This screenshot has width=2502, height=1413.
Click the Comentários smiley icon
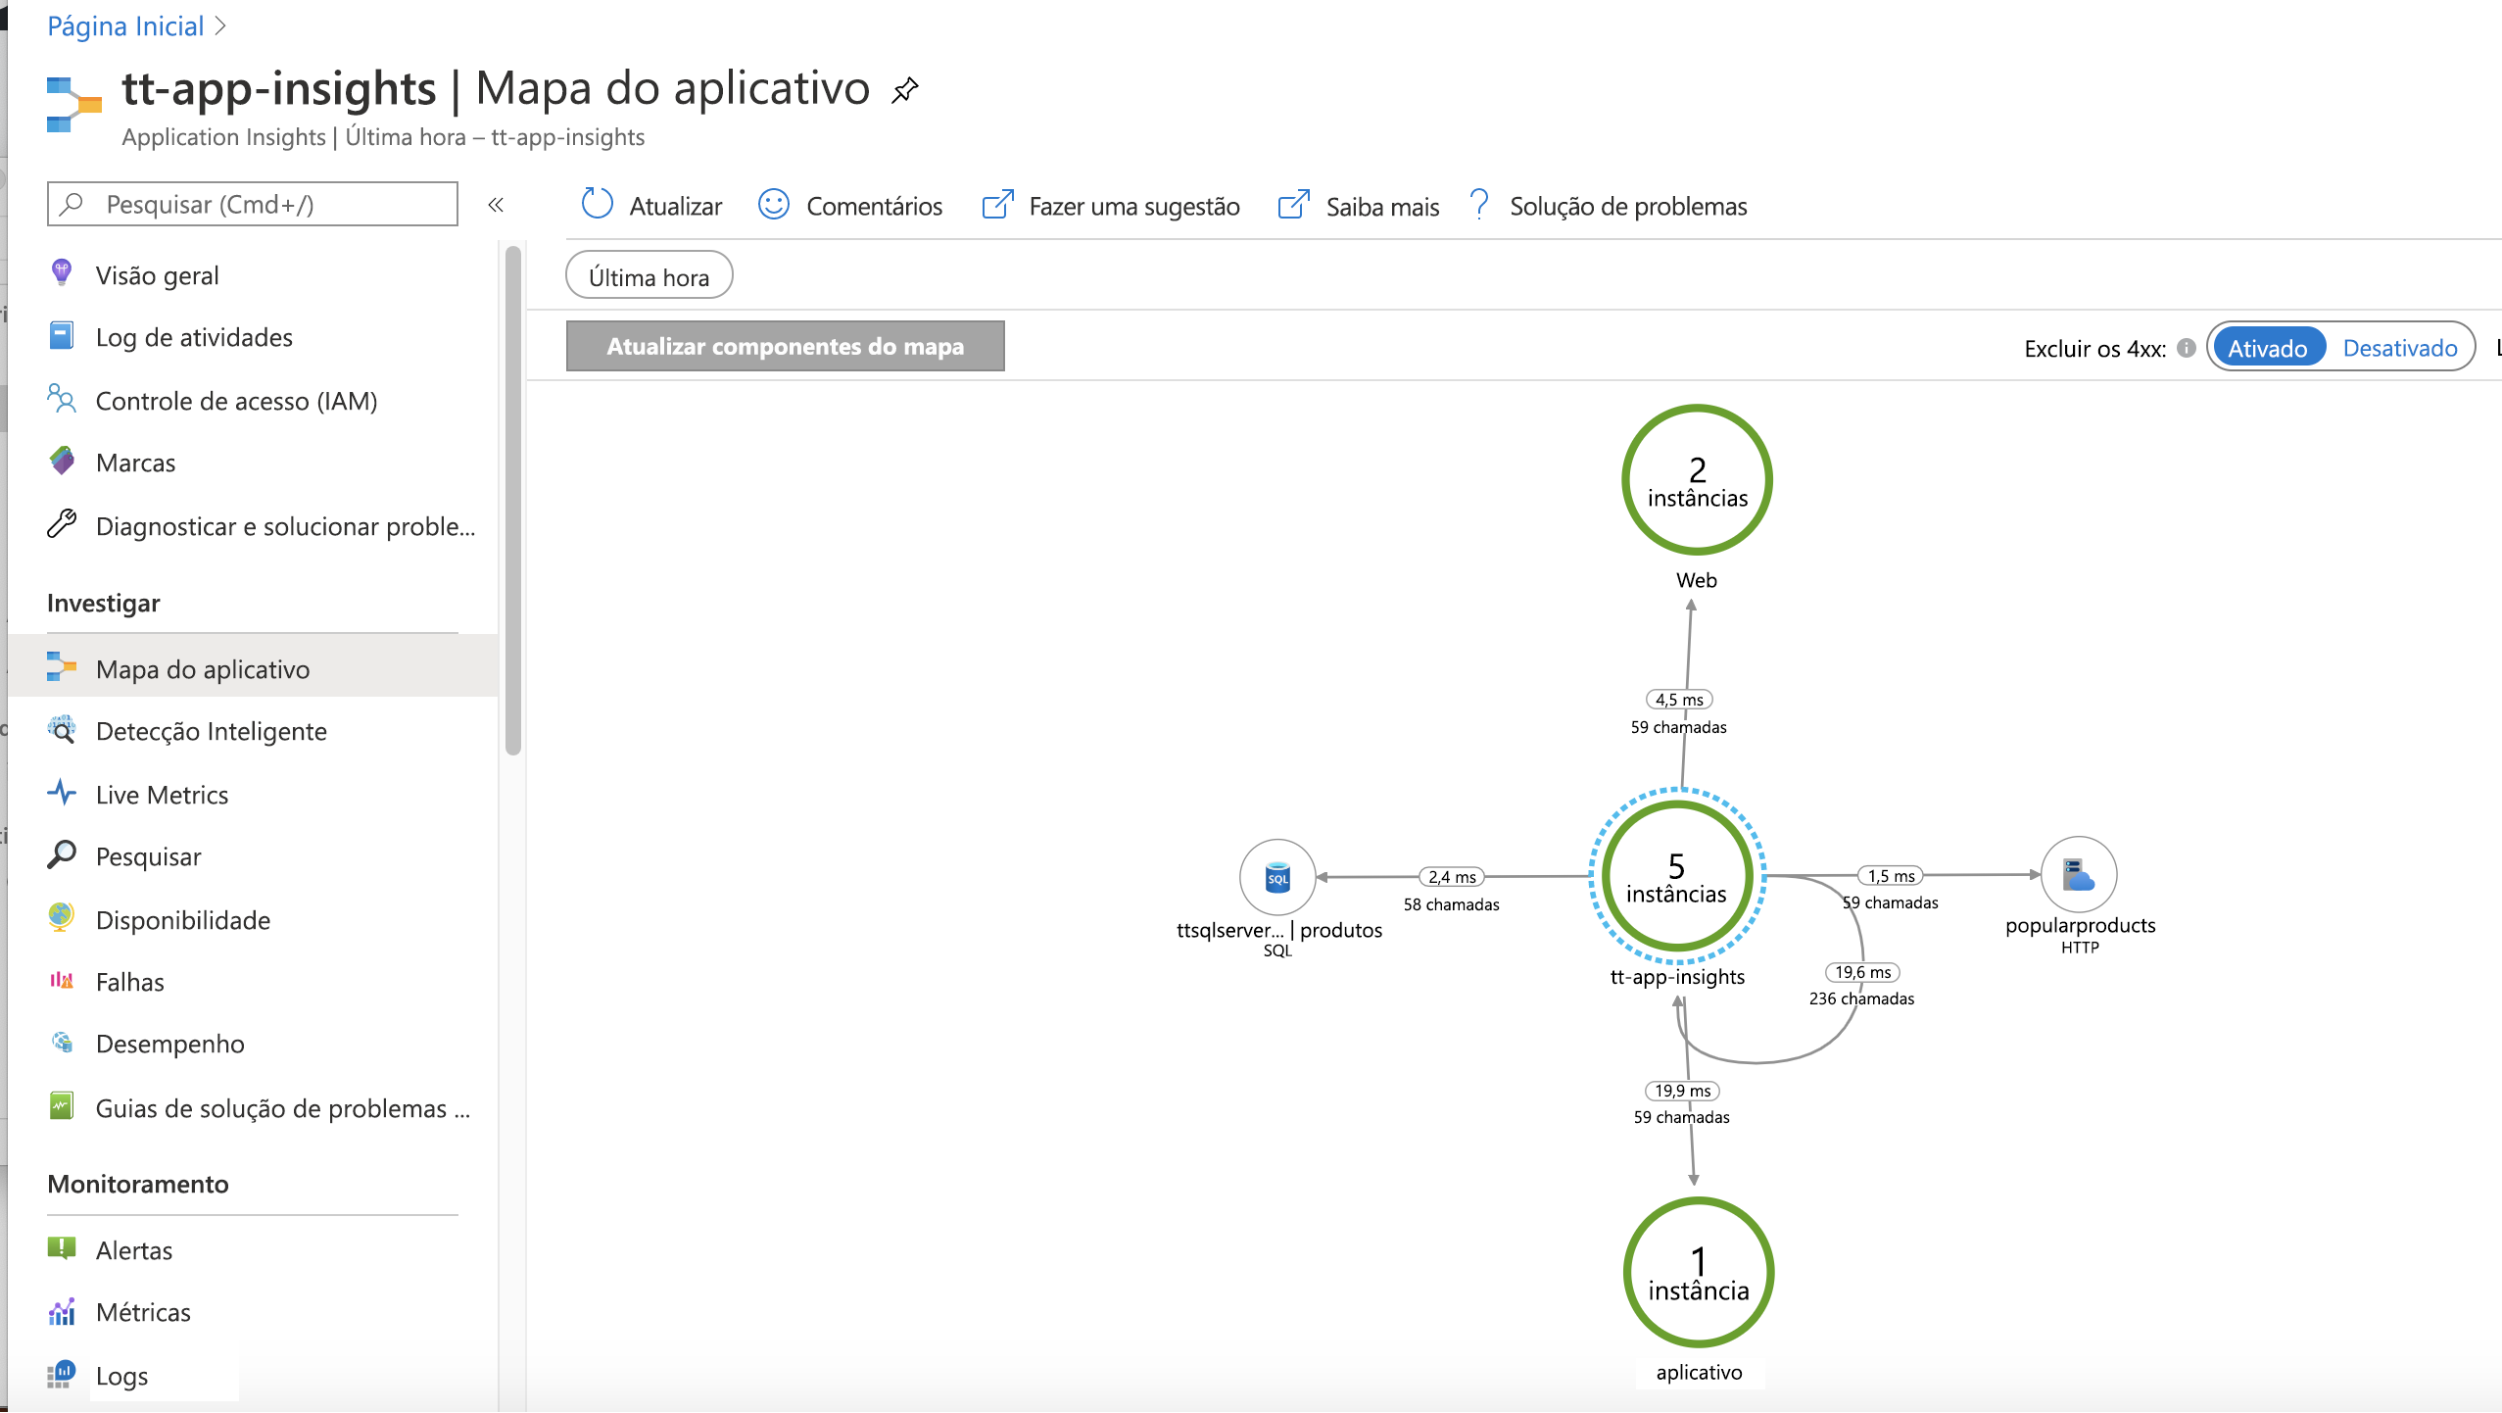(x=774, y=204)
